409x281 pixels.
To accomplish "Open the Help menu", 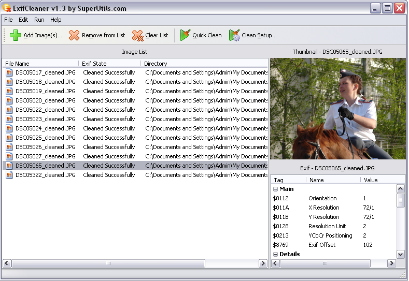I will pyautogui.click(x=55, y=20).
